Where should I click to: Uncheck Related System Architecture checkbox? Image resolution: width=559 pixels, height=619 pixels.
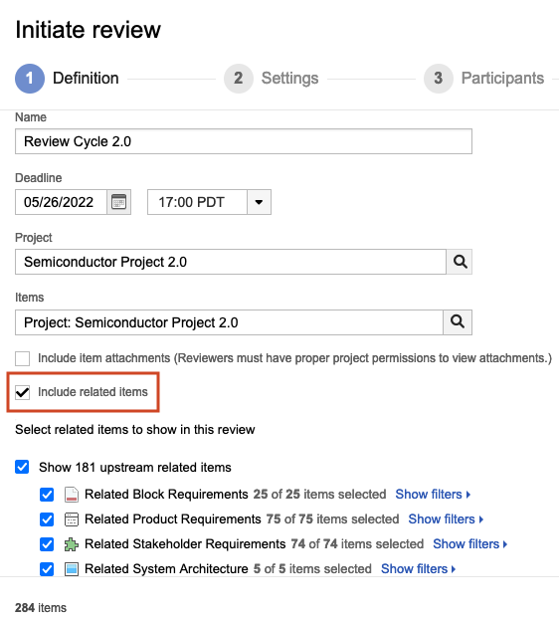tap(47, 569)
